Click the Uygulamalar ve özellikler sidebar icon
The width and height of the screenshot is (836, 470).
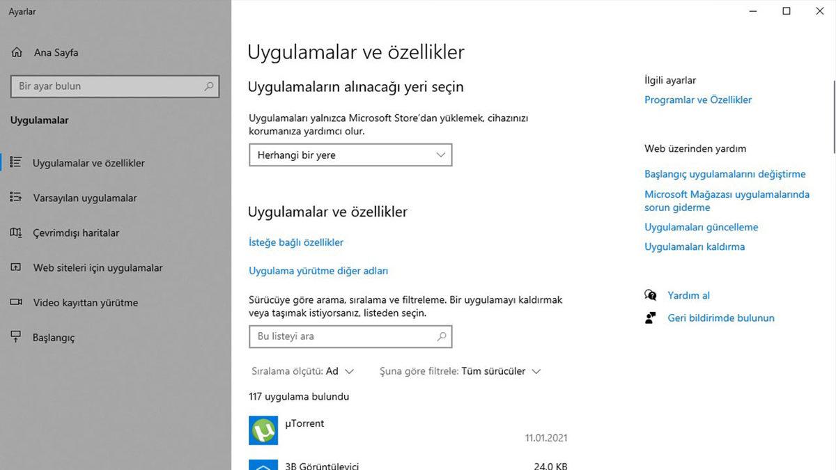(x=16, y=162)
